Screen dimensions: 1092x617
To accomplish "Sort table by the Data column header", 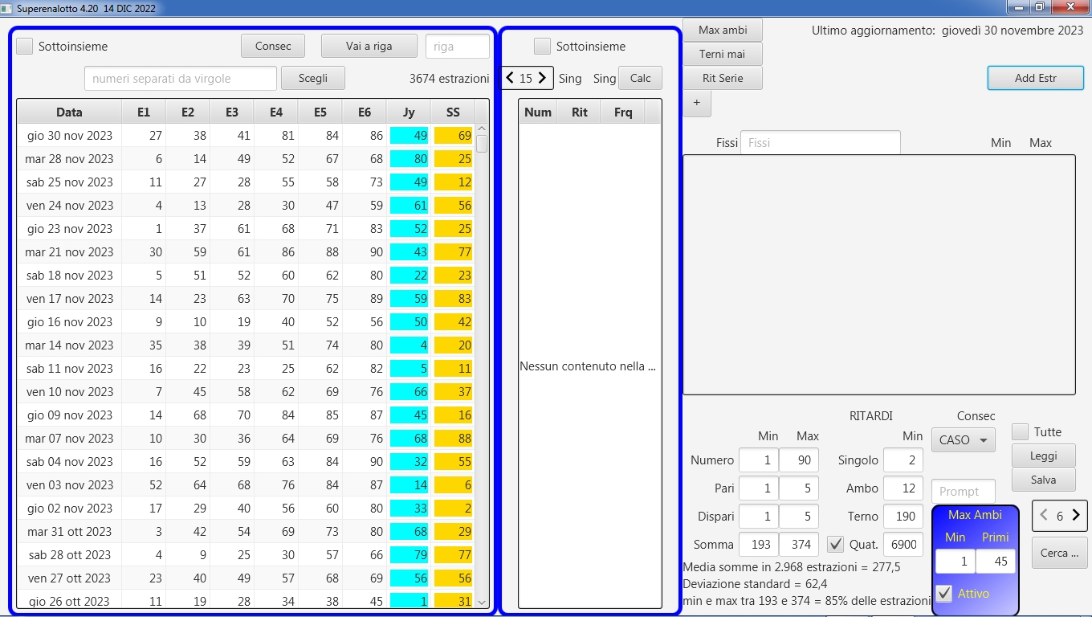I will (x=69, y=112).
